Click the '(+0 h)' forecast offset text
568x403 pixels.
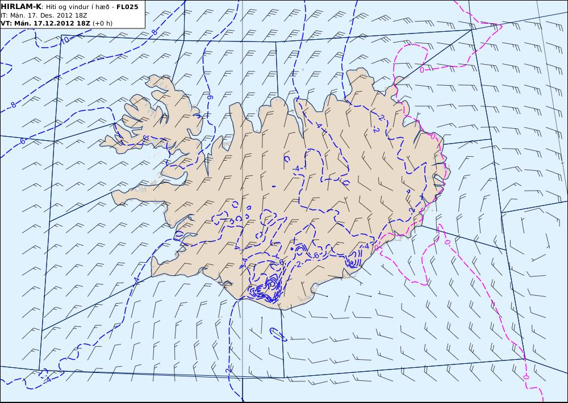pyautogui.click(x=102, y=23)
